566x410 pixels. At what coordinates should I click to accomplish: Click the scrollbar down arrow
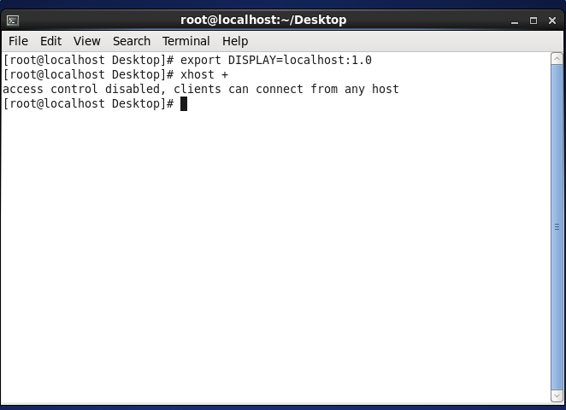point(557,395)
